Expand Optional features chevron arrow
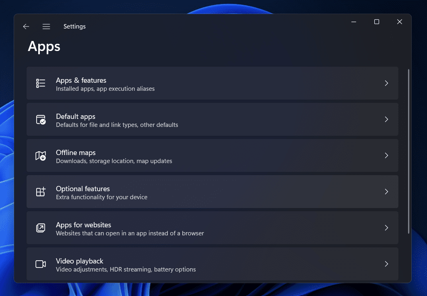Image resolution: width=427 pixels, height=296 pixels. [x=386, y=192]
